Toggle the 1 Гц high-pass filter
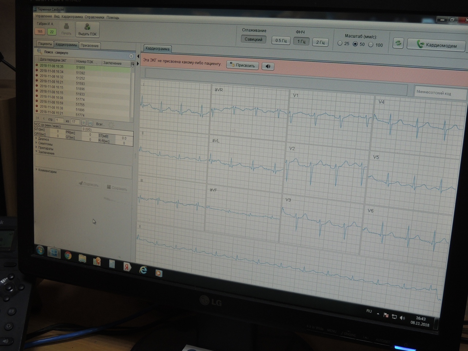The width and height of the screenshot is (468, 351). pos(301,41)
